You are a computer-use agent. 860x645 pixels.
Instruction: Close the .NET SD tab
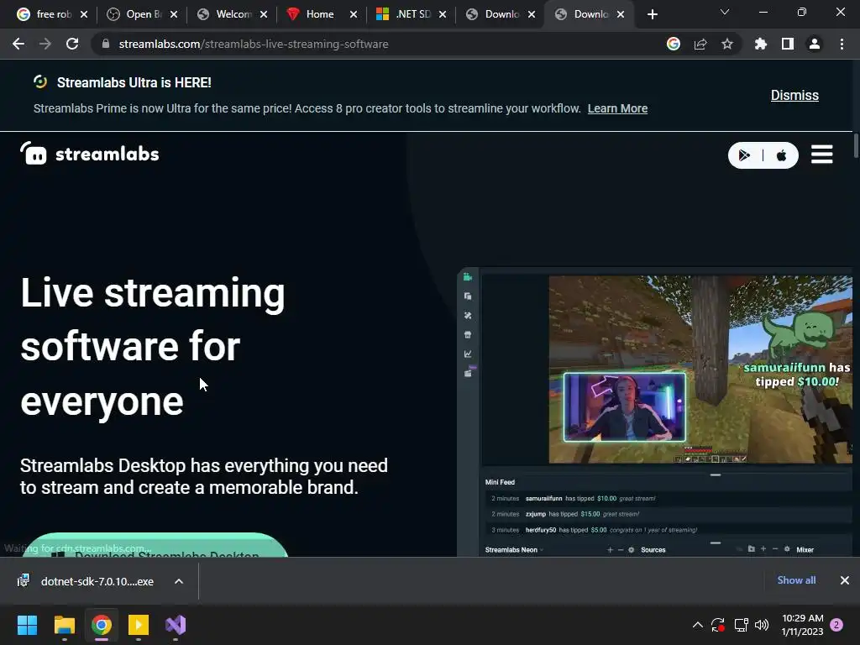click(x=443, y=14)
